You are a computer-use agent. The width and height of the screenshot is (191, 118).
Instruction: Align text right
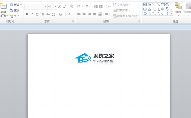[x=89, y=14]
